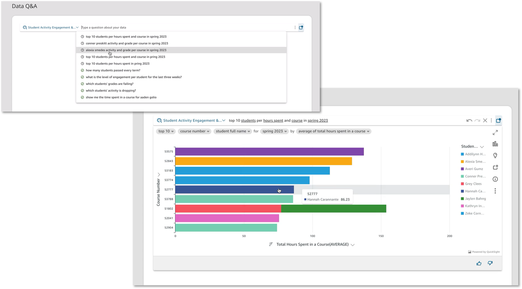Expand the chart to full screen

tap(495, 133)
